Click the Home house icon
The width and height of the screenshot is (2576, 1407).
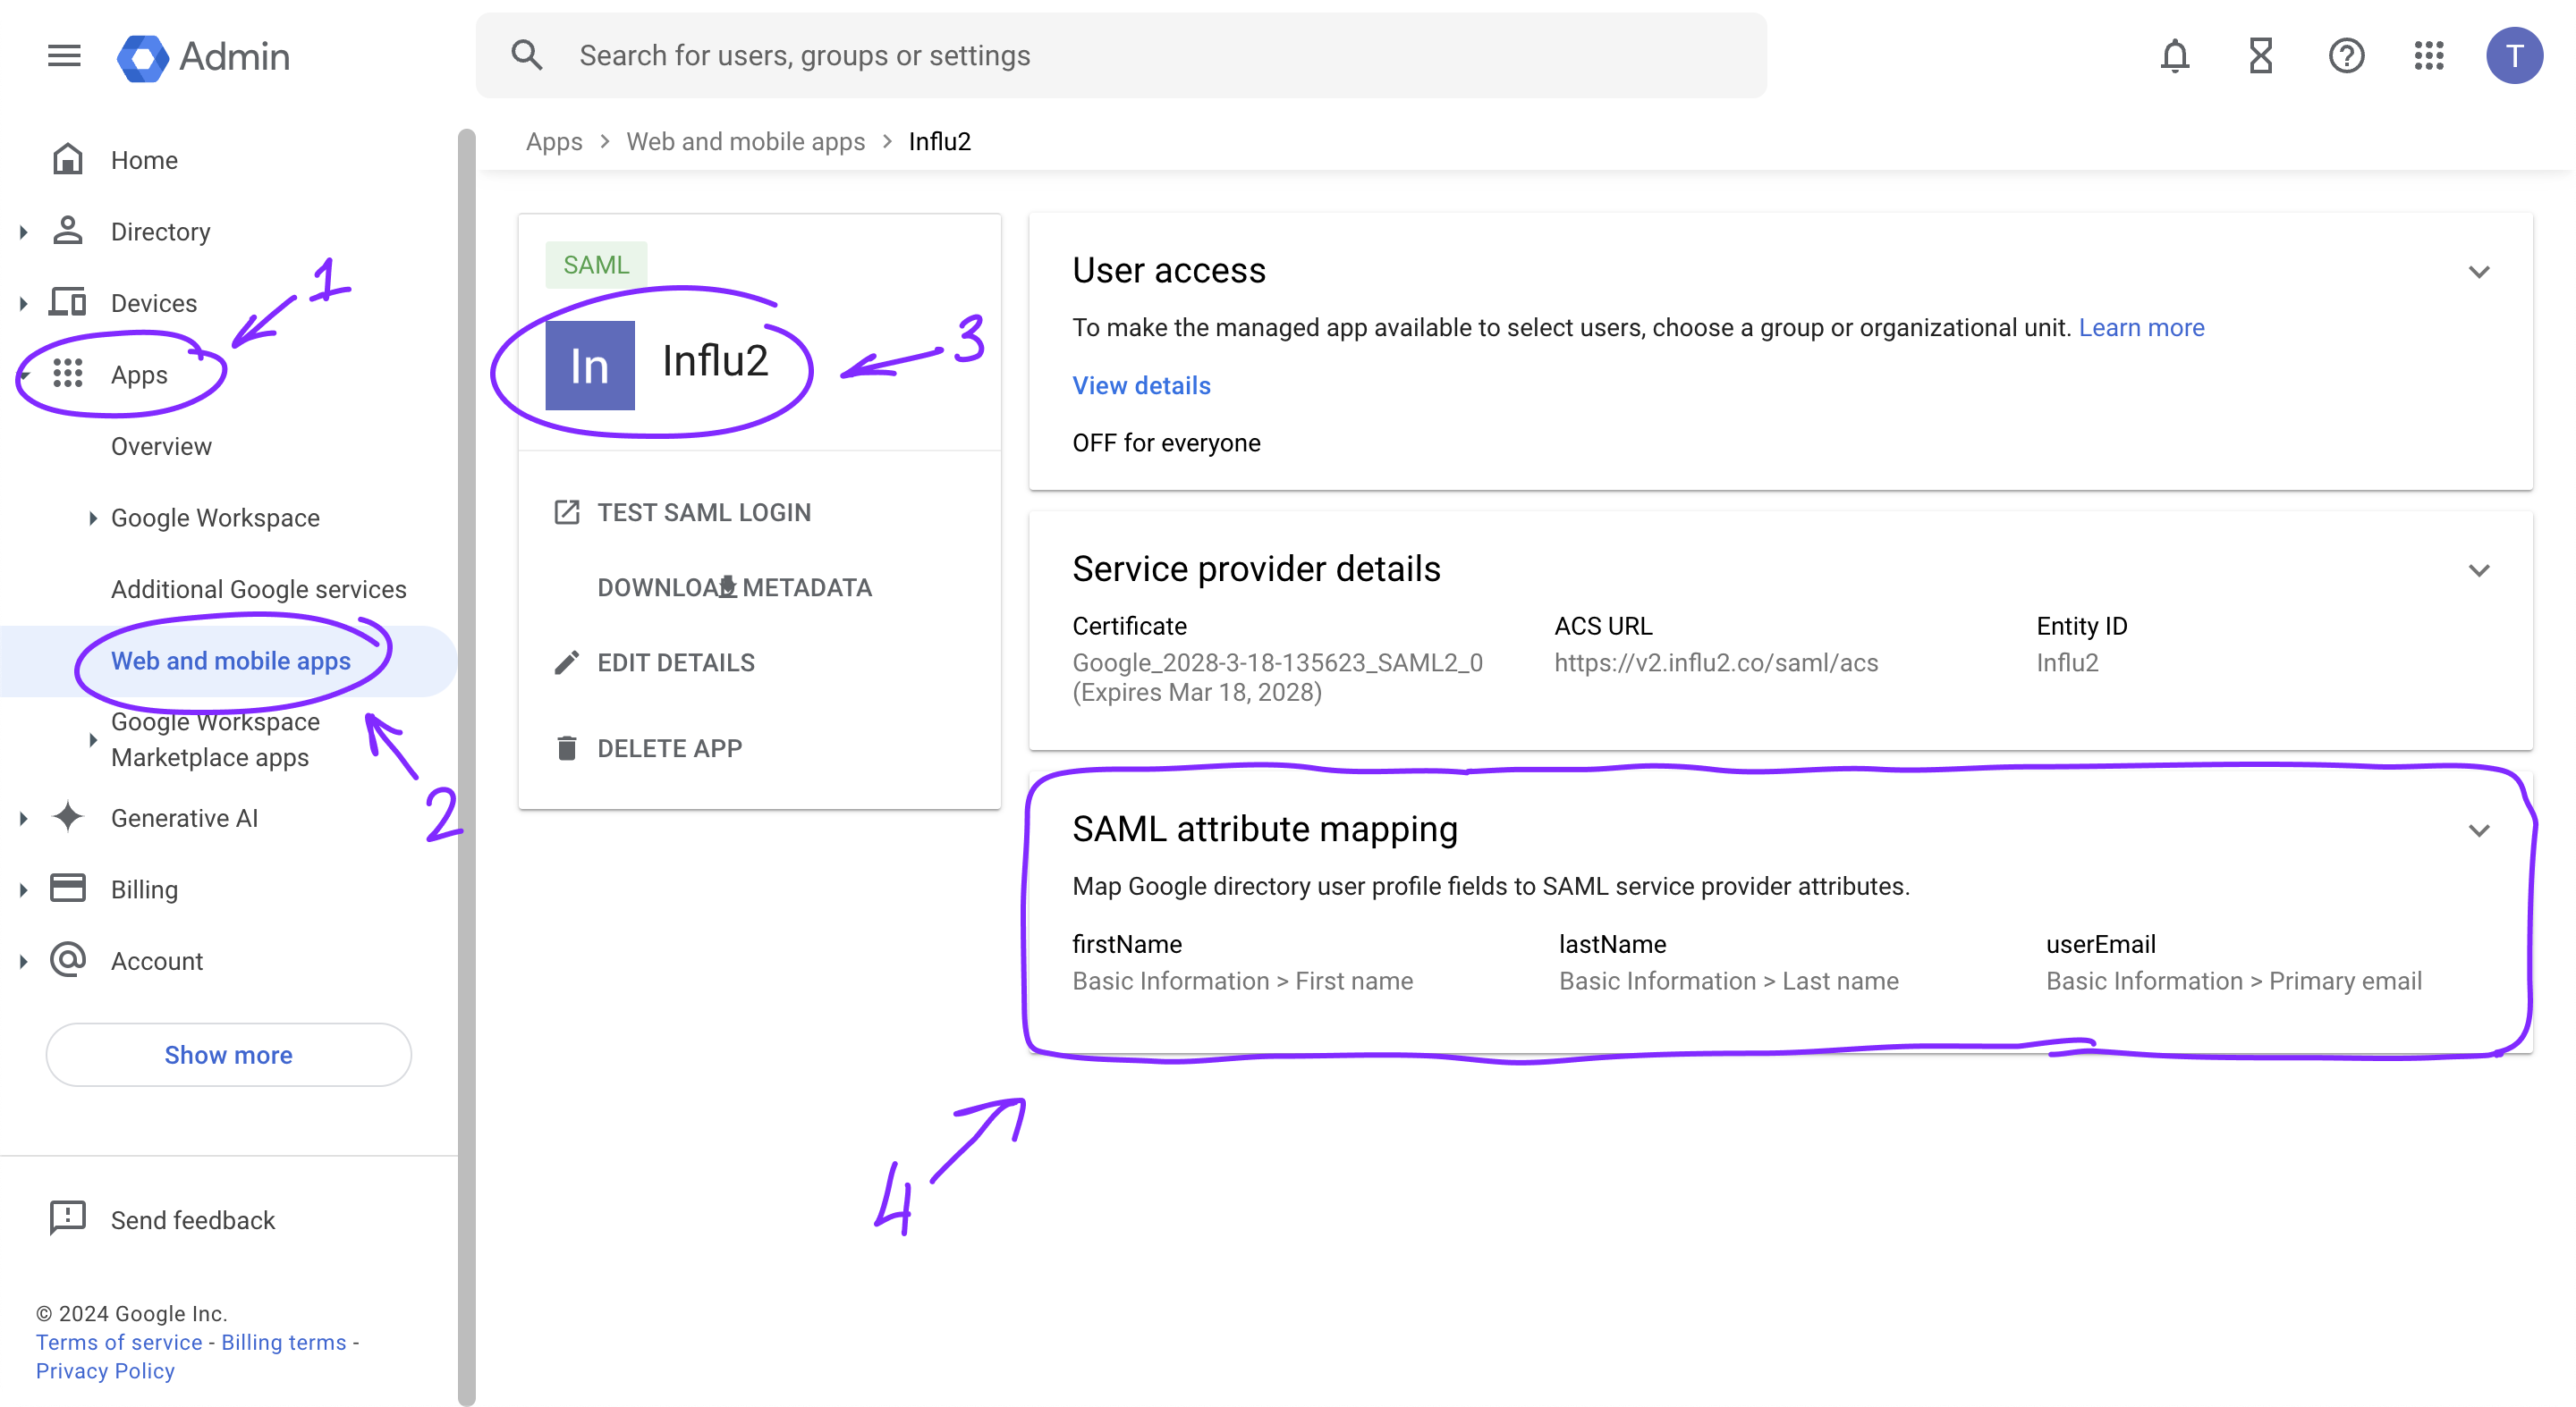67,160
